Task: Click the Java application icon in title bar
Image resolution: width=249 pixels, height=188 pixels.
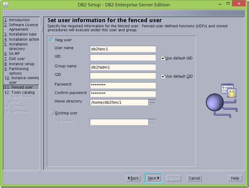Action: pyautogui.click(x=5, y=5)
